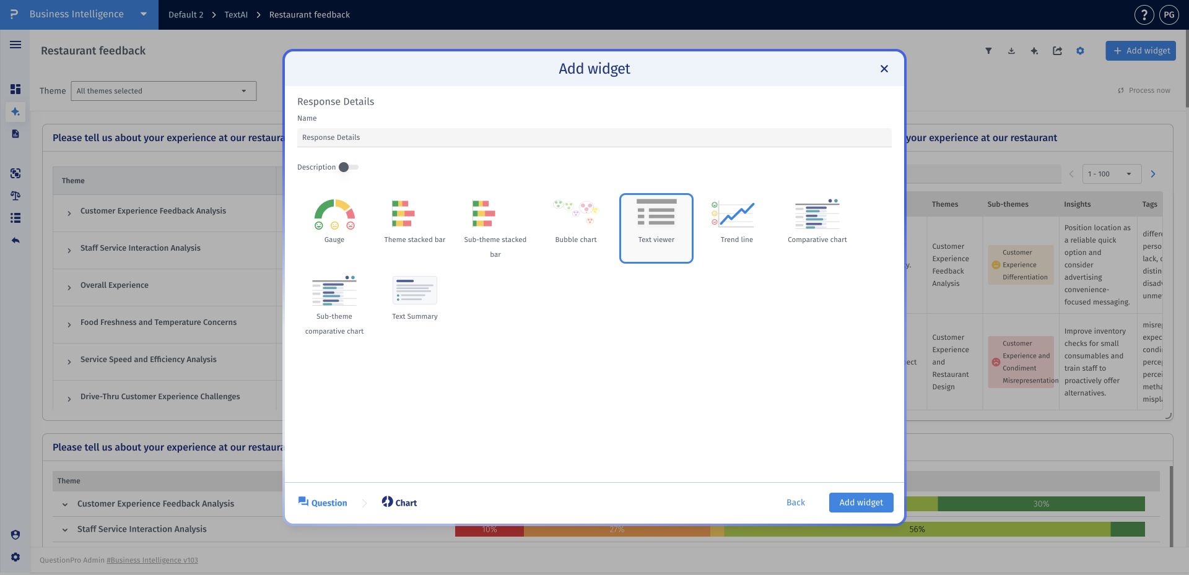Open the Chart step tab
The image size is (1189, 575).
(399, 503)
